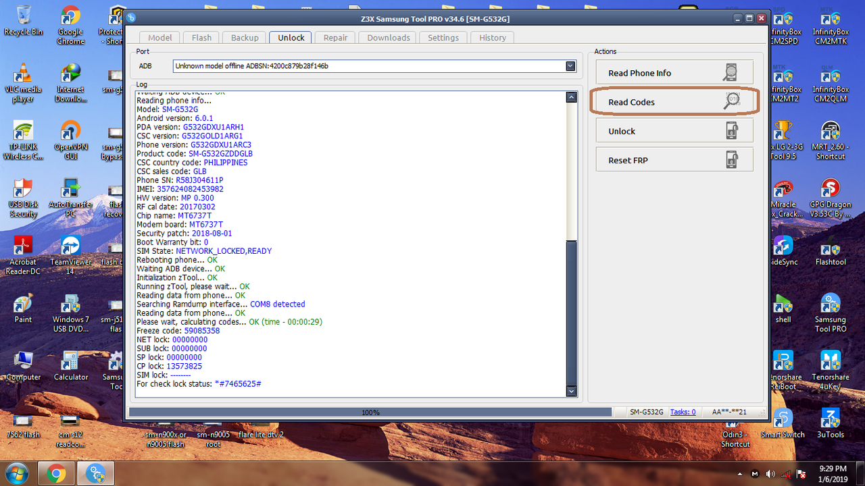Image resolution: width=865 pixels, height=486 pixels.
Task: Click the Freeze code value 59085358
Action: 202,331
